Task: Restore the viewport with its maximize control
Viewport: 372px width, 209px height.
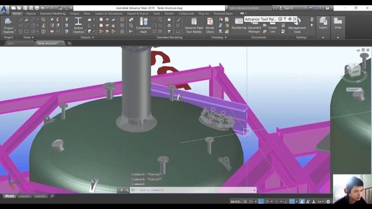Action: pyautogui.click(x=363, y=50)
